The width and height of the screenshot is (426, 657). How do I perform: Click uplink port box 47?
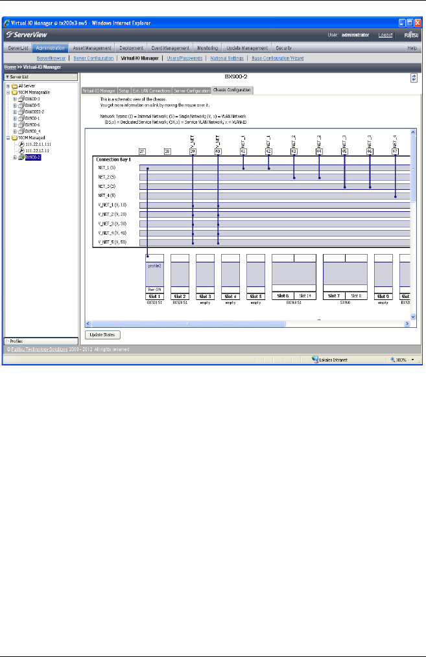[x=395, y=152]
